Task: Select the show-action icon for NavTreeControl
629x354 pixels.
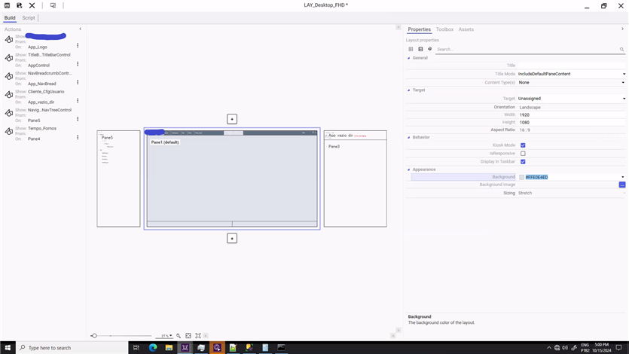Action: pos(9,113)
